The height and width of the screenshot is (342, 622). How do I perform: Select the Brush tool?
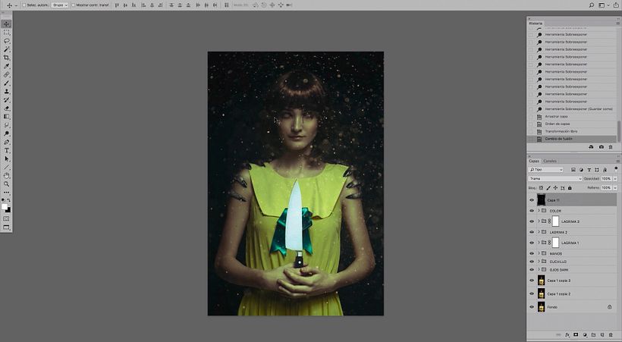pyautogui.click(x=6, y=83)
